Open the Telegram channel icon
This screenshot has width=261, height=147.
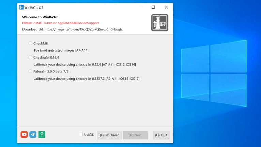pos(33,134)
